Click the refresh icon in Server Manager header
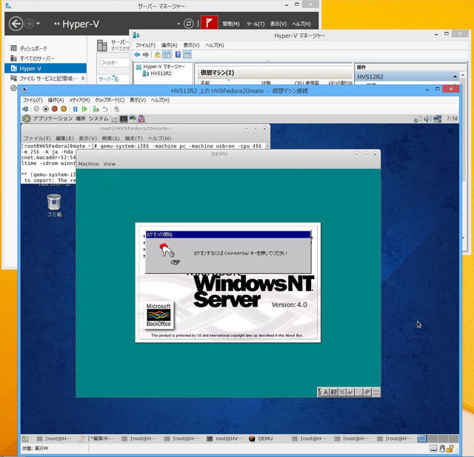474x457 pixels. point(188,24)
